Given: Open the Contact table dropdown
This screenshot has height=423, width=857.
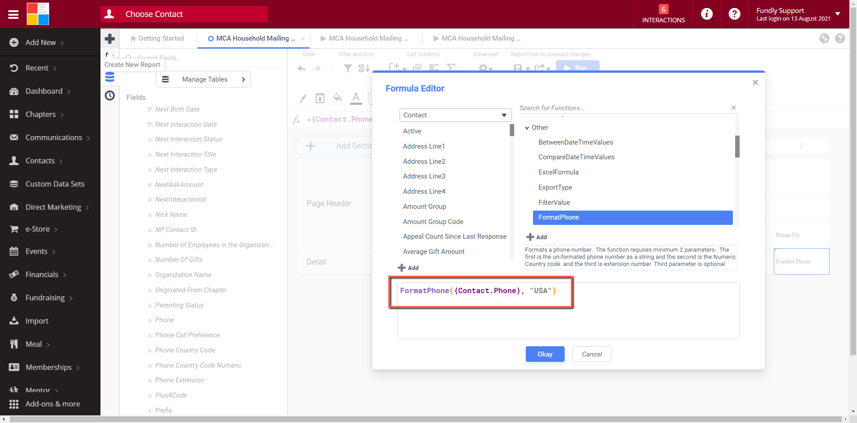Looking at the screenshot, I should (x=455, y=115).
